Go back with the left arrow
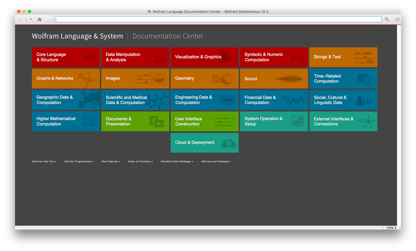 (20, 19)
